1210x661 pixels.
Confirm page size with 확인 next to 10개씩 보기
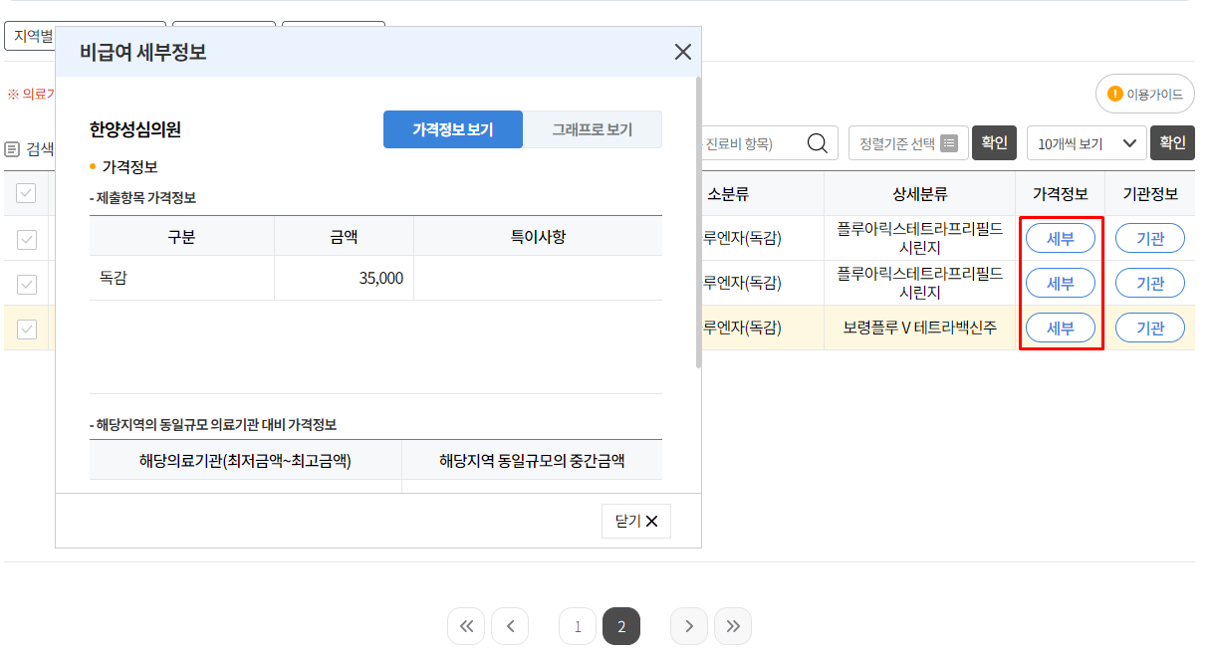pos(1172,143)
